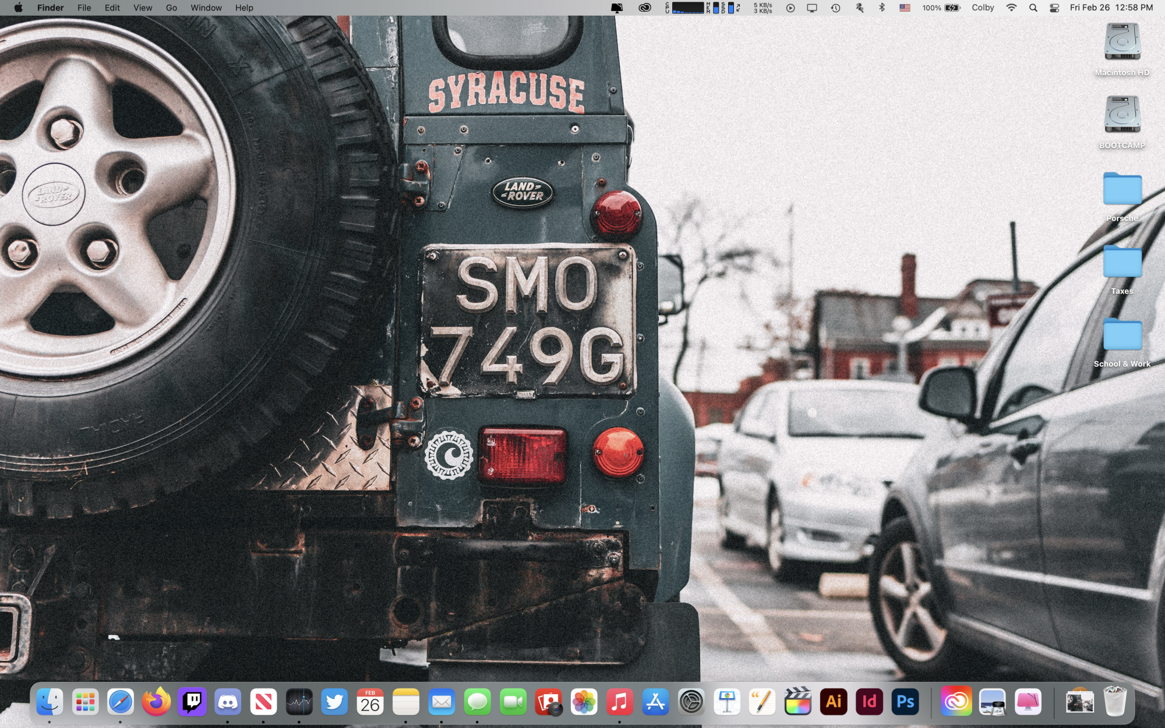Click the date and time clock
The height and width of the screenshot is (728, 1165).
click(1111, 8)
